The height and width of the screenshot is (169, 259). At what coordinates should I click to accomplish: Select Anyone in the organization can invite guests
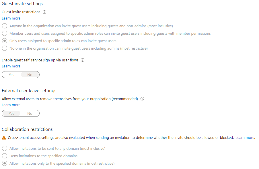coord(4,26)
